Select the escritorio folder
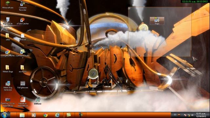210x118 pixels. [x=22, y=69]
